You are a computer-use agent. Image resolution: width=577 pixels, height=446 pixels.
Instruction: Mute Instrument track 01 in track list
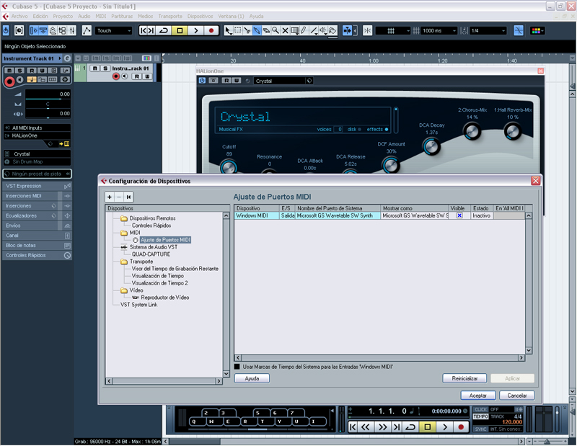click(94, 68)
